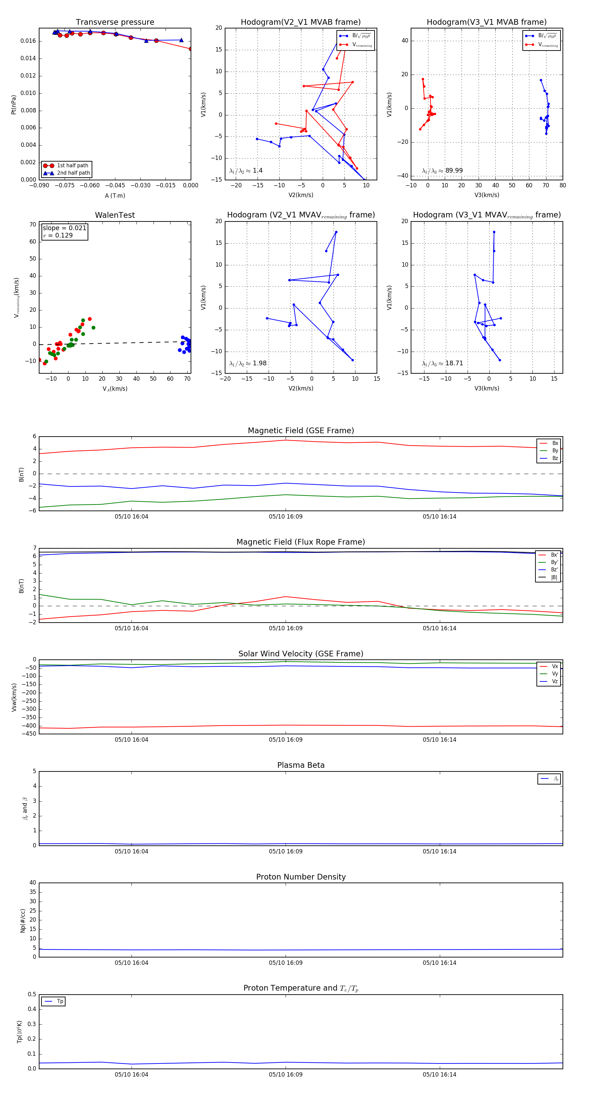Click 'Proton Temperature and Te/Tp' title
Screen dimensions: 602x1104
[301, 988]
